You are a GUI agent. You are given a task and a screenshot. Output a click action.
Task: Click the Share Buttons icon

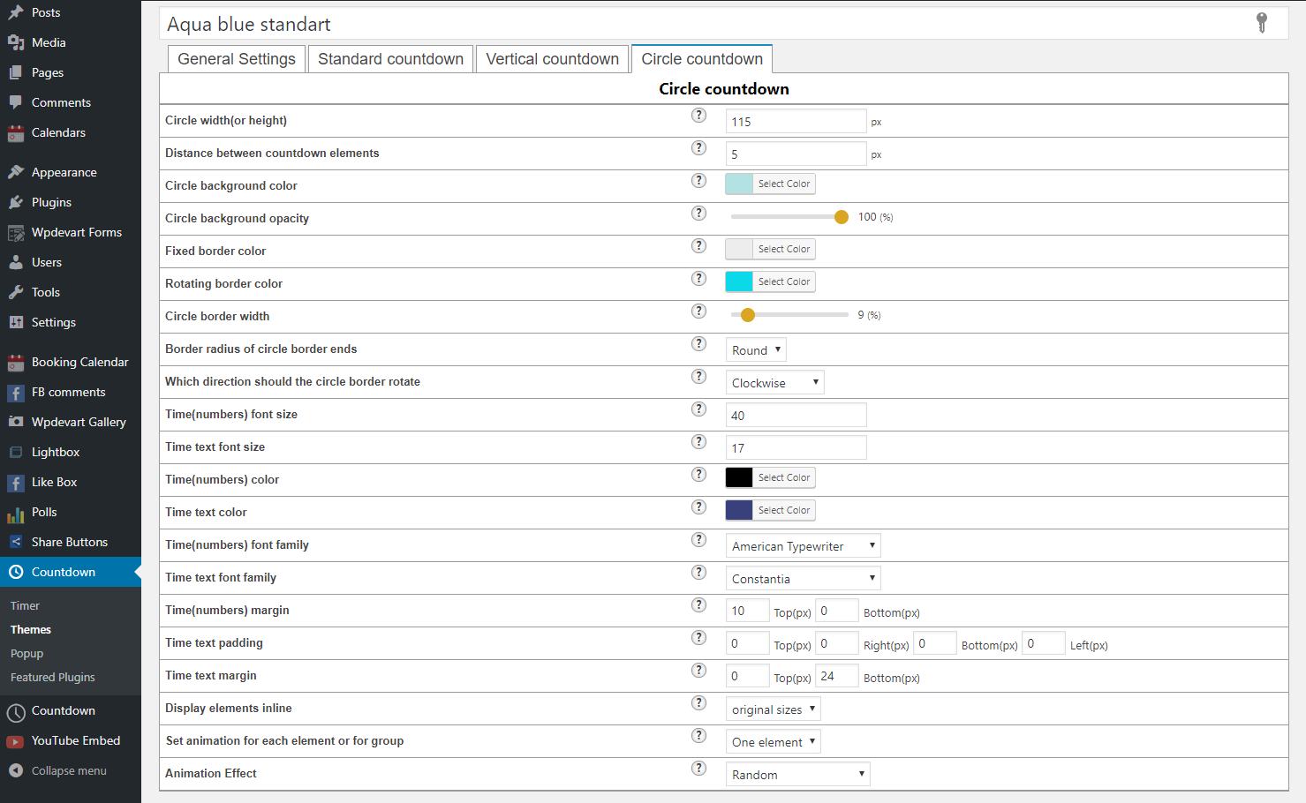(x=16, y=542)
